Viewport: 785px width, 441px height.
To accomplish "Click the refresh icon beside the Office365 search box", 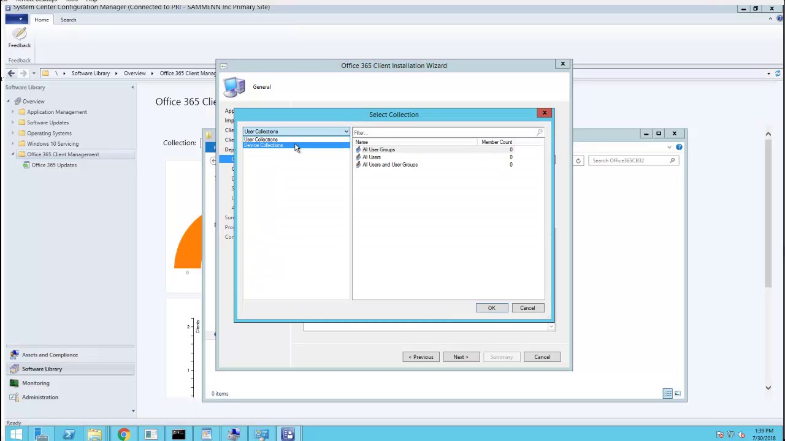I will [578, 160].
